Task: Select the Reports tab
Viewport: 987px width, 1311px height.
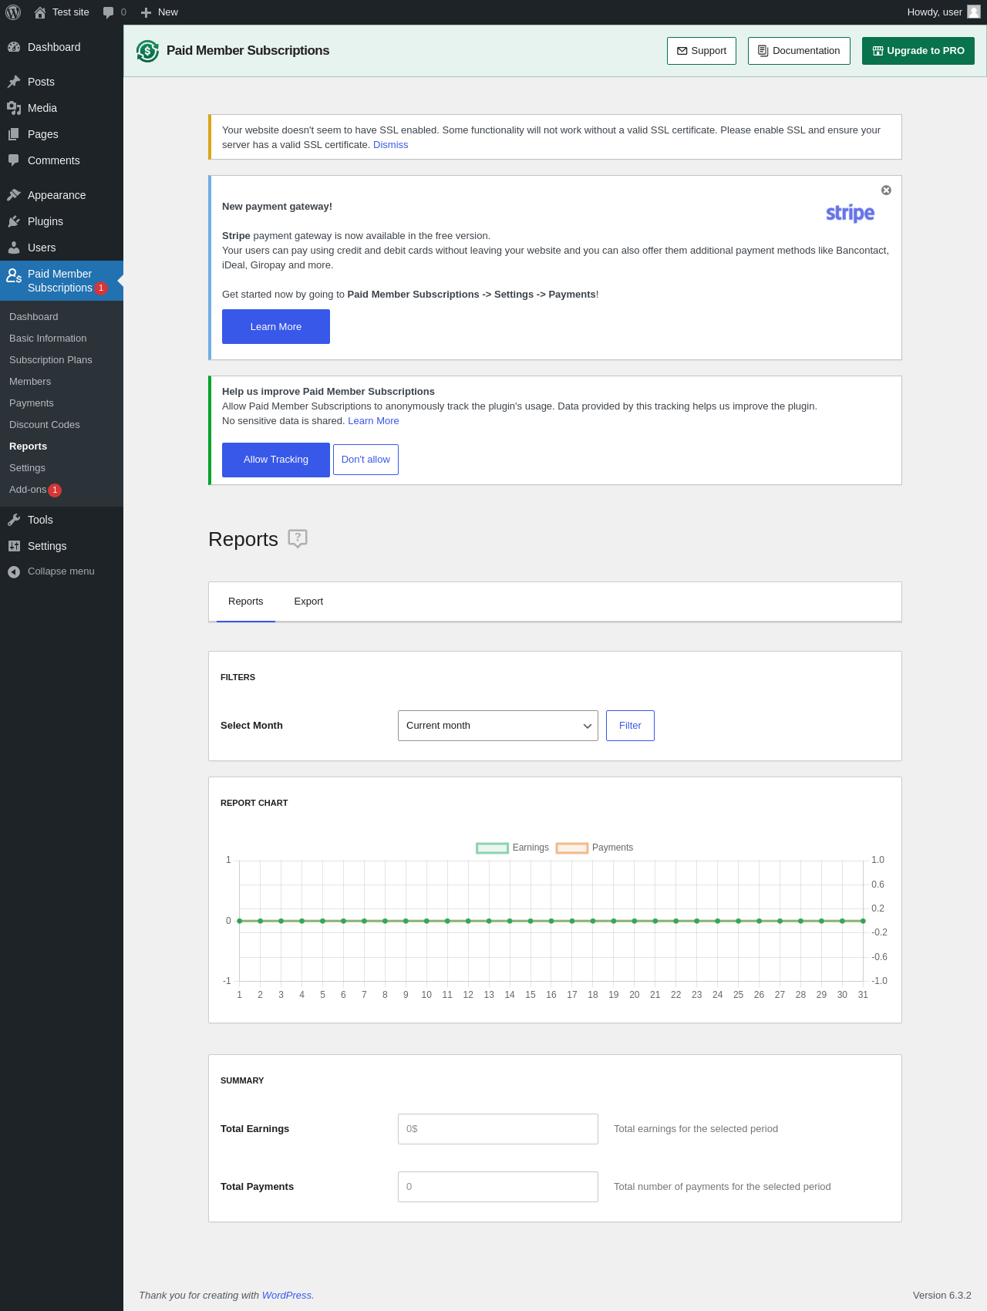Action: pos(246,602)
